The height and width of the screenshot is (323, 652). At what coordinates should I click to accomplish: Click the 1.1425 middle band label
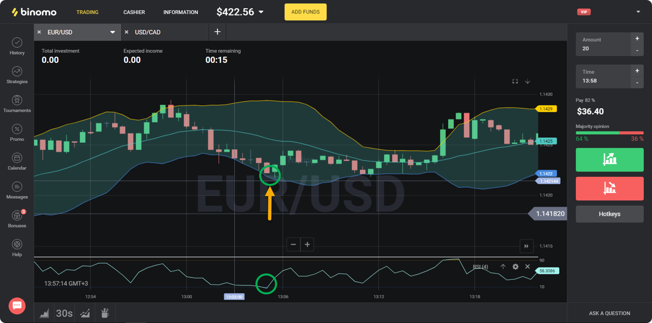546,141
